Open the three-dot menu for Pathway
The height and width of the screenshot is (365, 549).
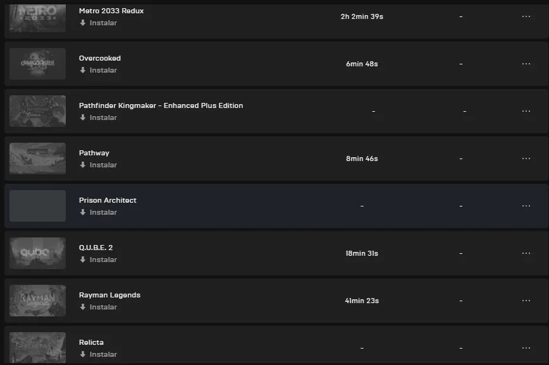[x=526, y=159]
